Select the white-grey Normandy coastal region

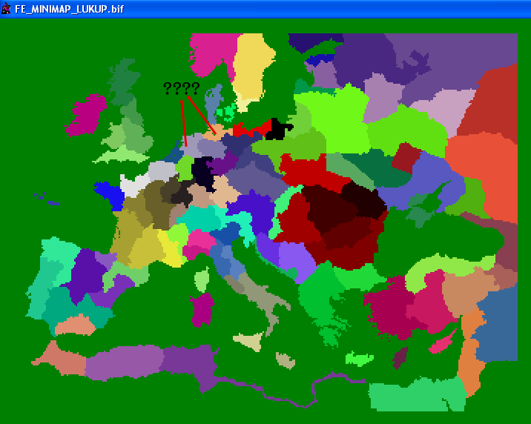click(x=134, y=185)
